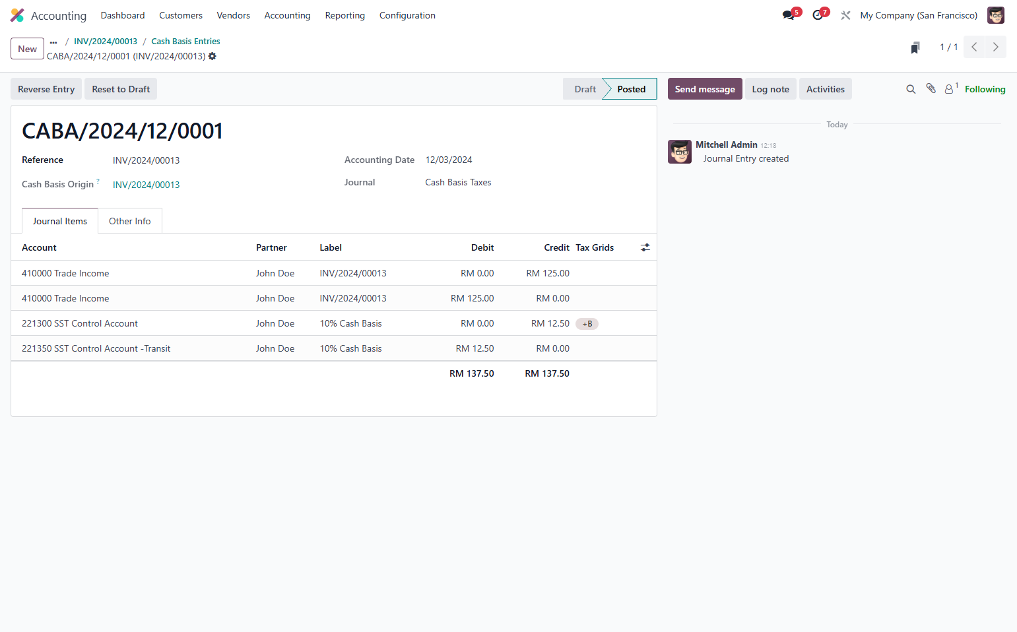This screenshot has height=632, width=1017.
Task: Click Mitchell Admin avatar in chatter
Action: click(x=680, y=152)
